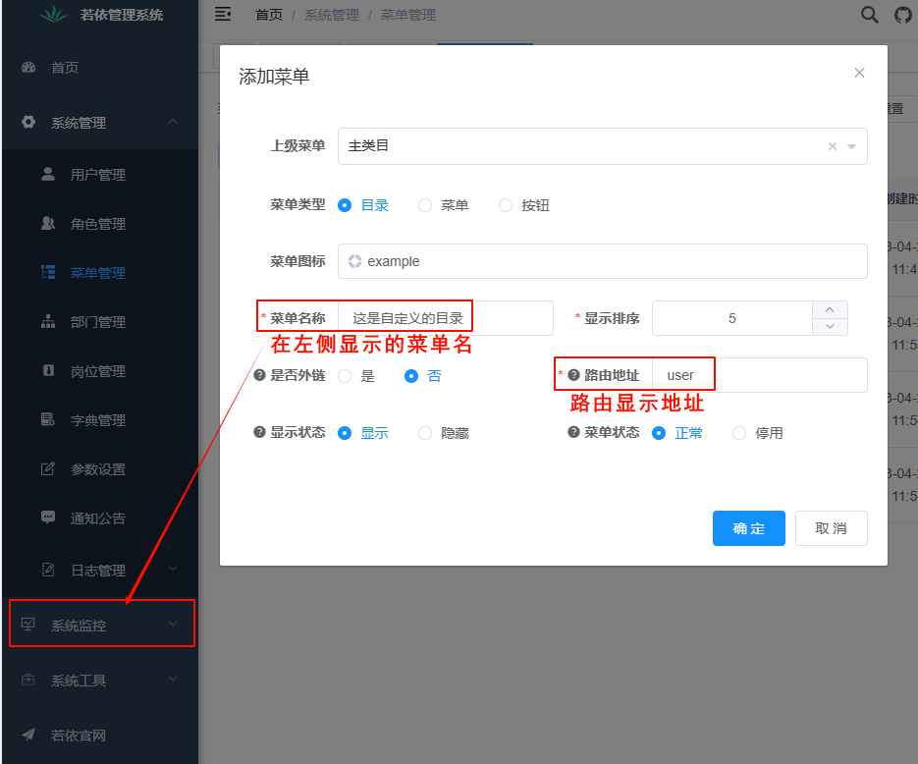Clear 上级菜单 selection with the x icon
This screenshot has width=918, height=764.
[832, 146]
